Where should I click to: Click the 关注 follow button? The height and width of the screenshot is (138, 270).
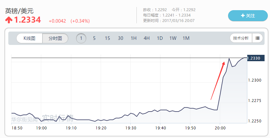point(248,16)
